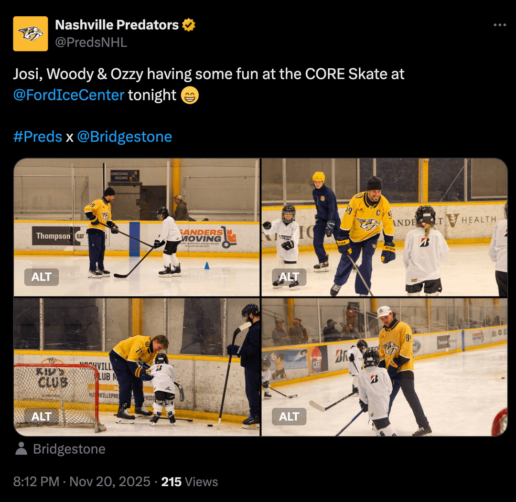Open the @Bridgestone mention in the tweet
Viewport: 516px width, 502px height.
(x=124, y=137)
